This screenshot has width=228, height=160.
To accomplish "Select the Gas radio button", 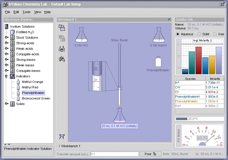I will click(215, 34).
